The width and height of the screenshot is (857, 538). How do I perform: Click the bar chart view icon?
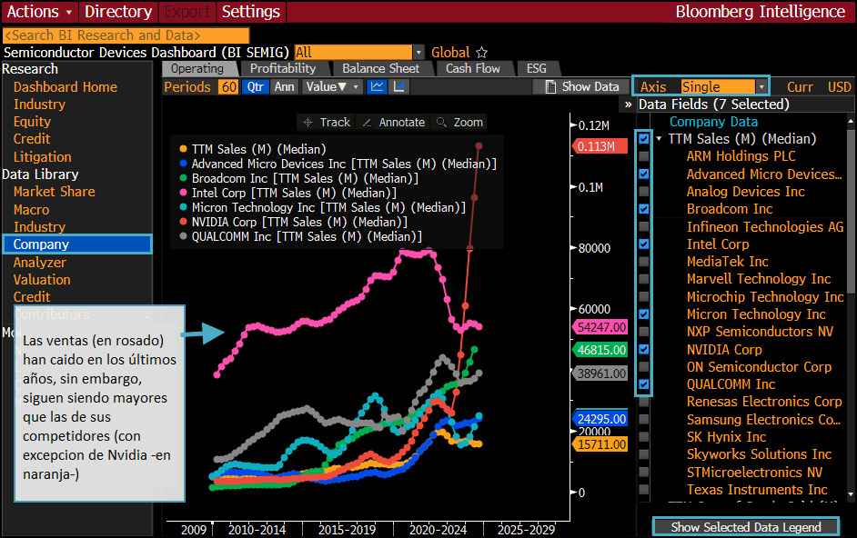click(399, 87)
